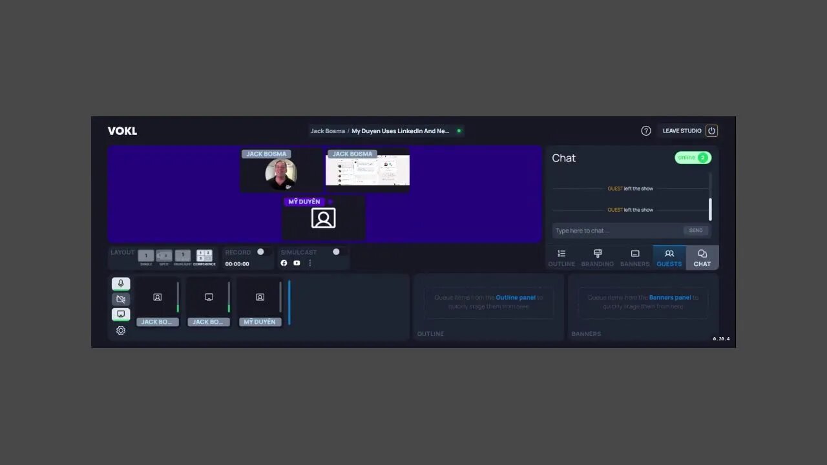Click the VOKL logo

(x=122, y=130)
